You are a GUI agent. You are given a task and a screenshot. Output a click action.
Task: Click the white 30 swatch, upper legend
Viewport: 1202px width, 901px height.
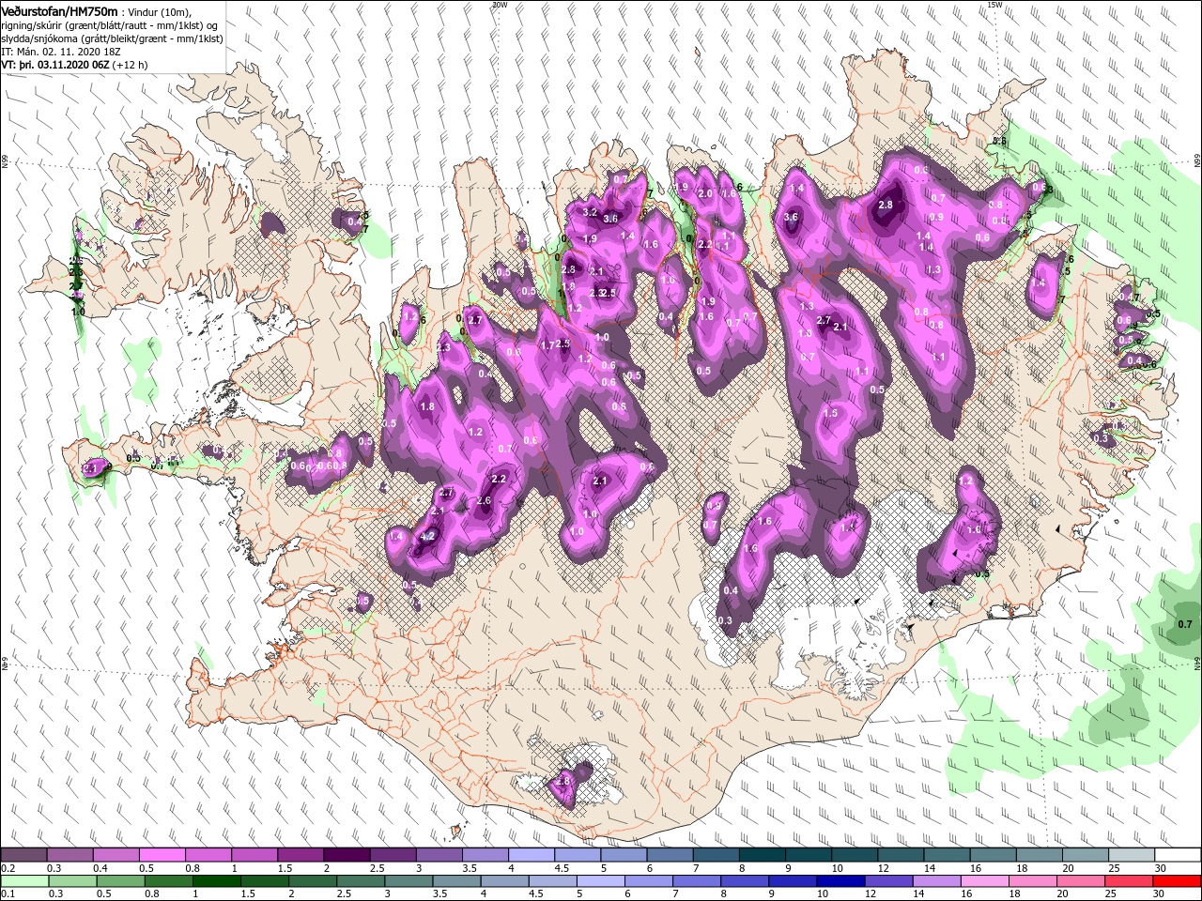pyautogui.click(x=1176, y=855)
